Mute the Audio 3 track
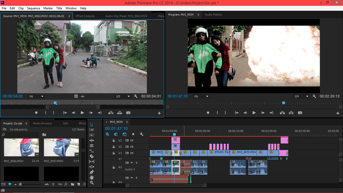This screenshot has width=343, height=193. [132, 163]
